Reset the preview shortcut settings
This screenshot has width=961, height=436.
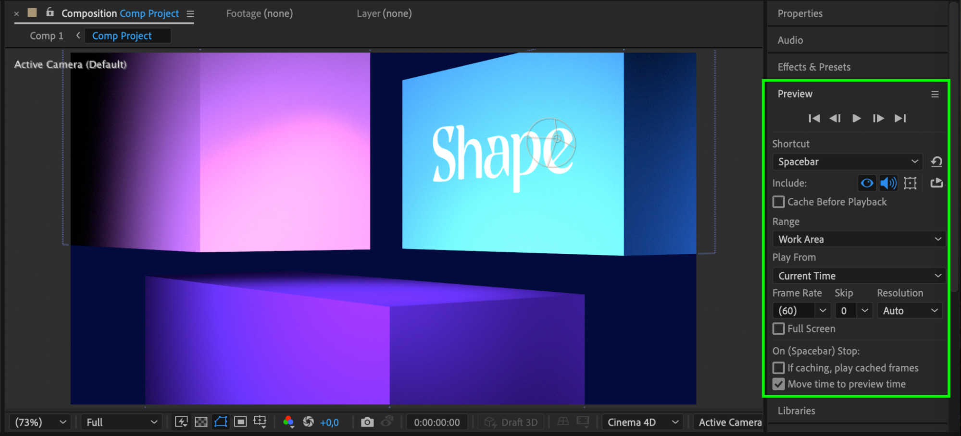936,162
